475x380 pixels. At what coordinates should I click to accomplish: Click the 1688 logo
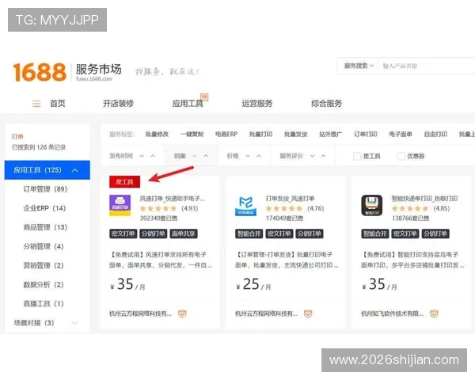point(40,72)
